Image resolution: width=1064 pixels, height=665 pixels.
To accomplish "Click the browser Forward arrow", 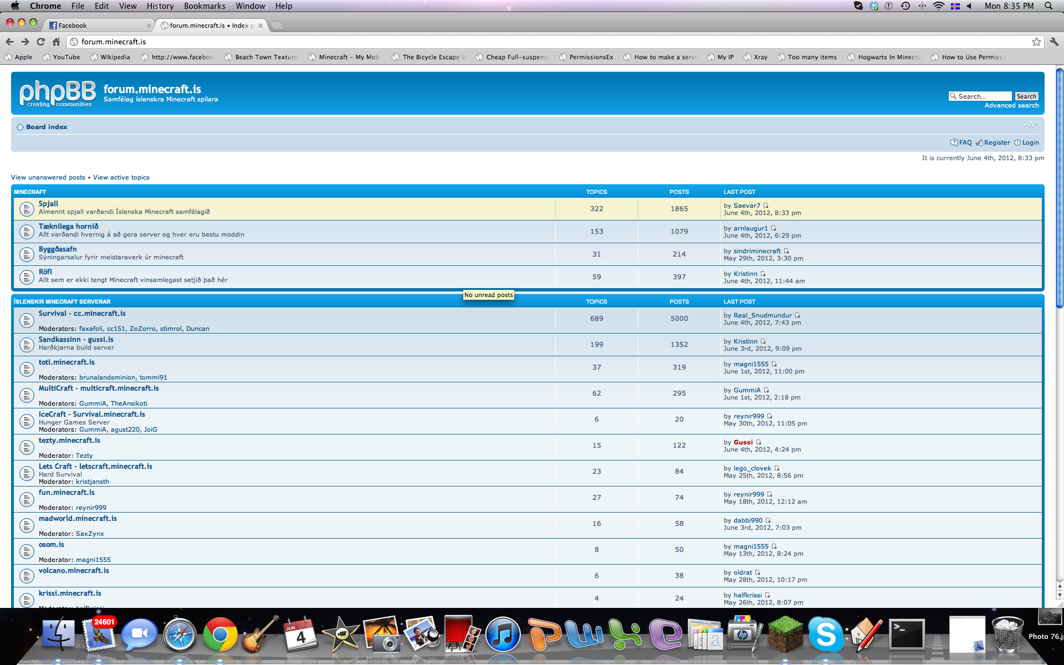I will point(25,42).
